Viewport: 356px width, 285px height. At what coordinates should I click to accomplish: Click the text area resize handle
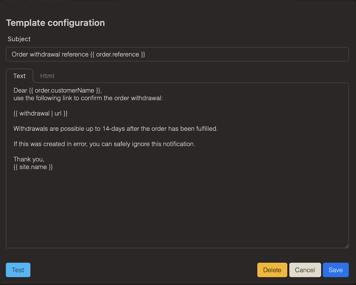(347, 246)
